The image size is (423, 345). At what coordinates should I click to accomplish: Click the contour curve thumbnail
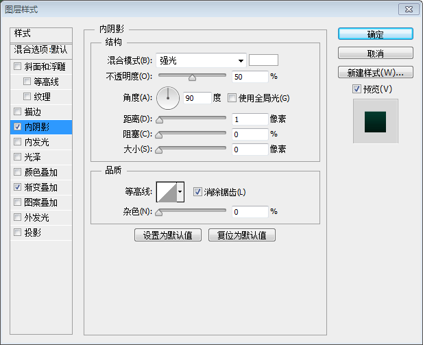click(x=167, y=192)
